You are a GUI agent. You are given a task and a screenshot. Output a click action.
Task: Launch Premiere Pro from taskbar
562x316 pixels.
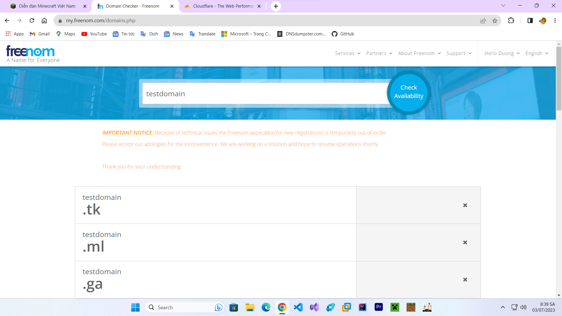pyautogui.click(x=378, y=307)
